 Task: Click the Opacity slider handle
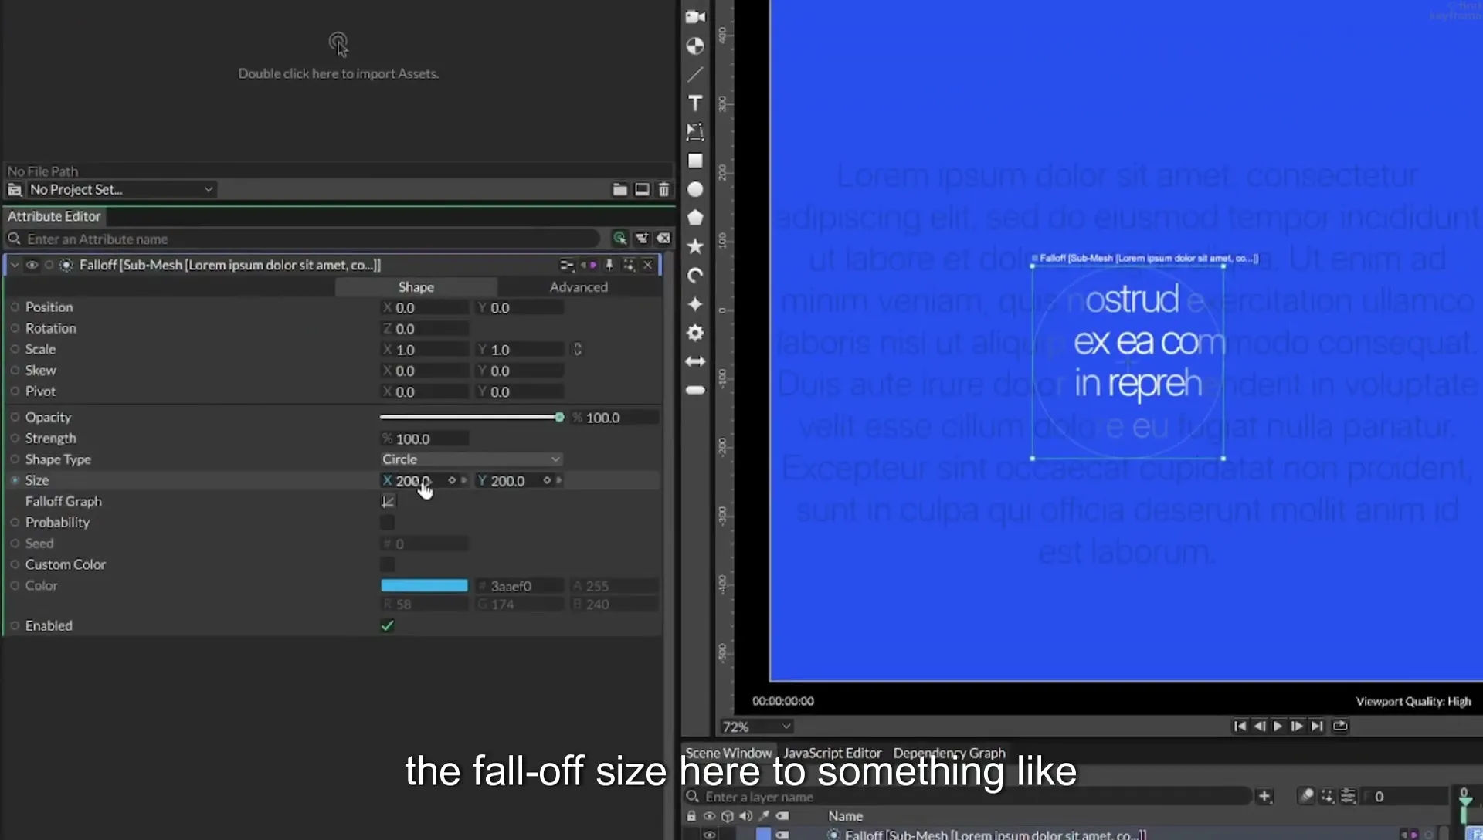point(559,417)
